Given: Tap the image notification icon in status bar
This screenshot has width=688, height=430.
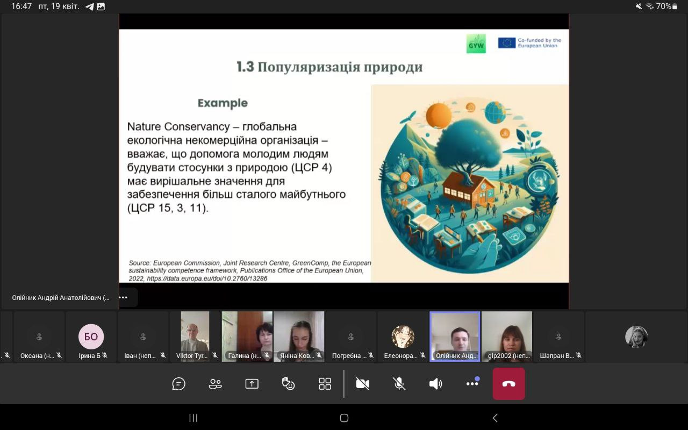Looking at the screenshot, I should click(101, 6).
